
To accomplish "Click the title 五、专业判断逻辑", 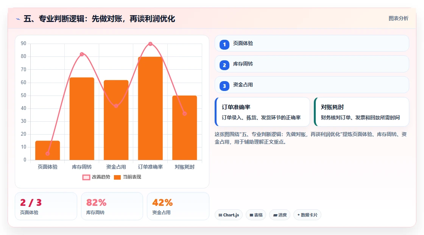I will coord(99,19).
